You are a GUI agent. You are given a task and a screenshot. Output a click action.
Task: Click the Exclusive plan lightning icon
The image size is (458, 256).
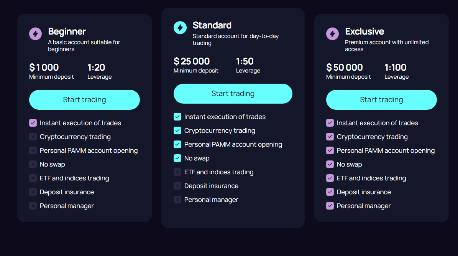[332, 34]
